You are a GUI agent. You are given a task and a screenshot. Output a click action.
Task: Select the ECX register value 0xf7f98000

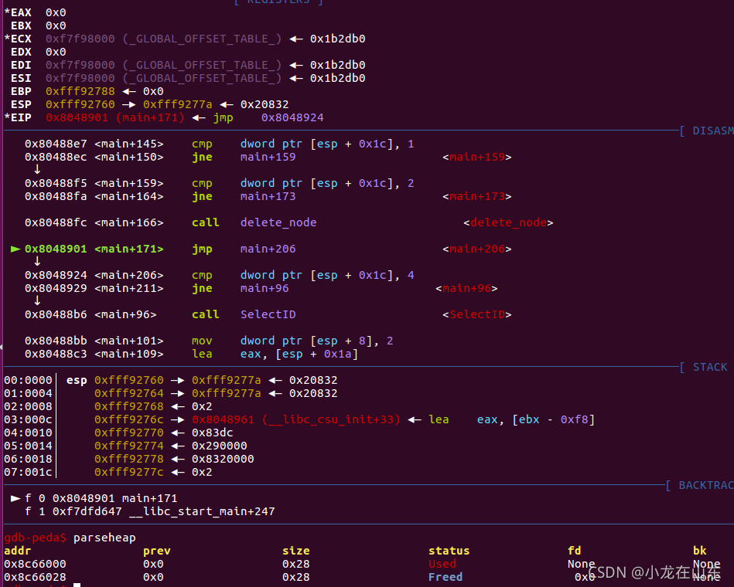point(80,39)
